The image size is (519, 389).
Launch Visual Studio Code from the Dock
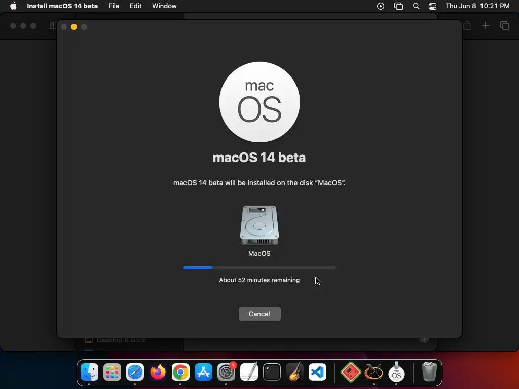317,372
